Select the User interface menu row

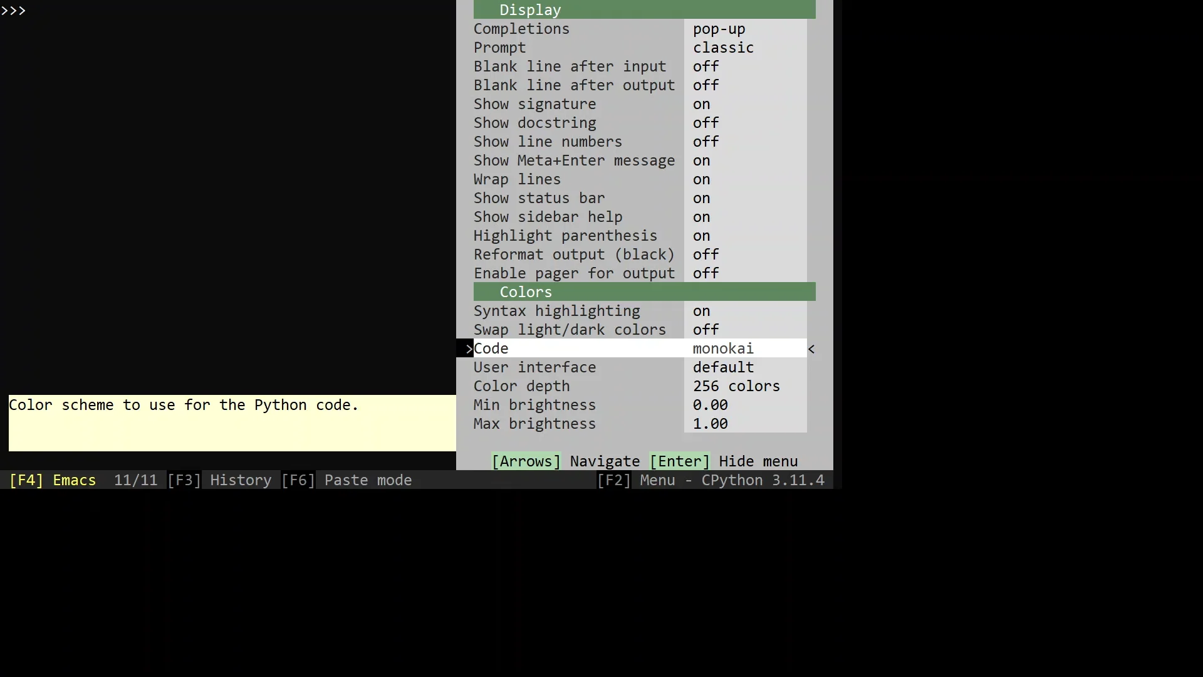(534, 367)
